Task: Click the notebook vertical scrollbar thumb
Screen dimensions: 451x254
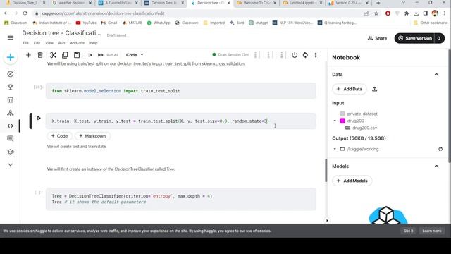Action: pyautogui.click(x=326, y=170)
